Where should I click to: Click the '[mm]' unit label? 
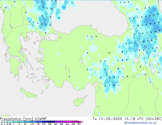28,119
